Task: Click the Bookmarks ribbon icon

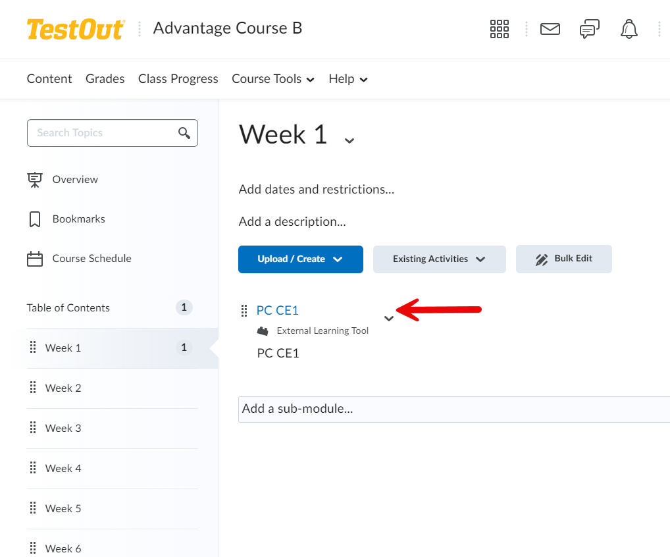Action: [35, 219]
